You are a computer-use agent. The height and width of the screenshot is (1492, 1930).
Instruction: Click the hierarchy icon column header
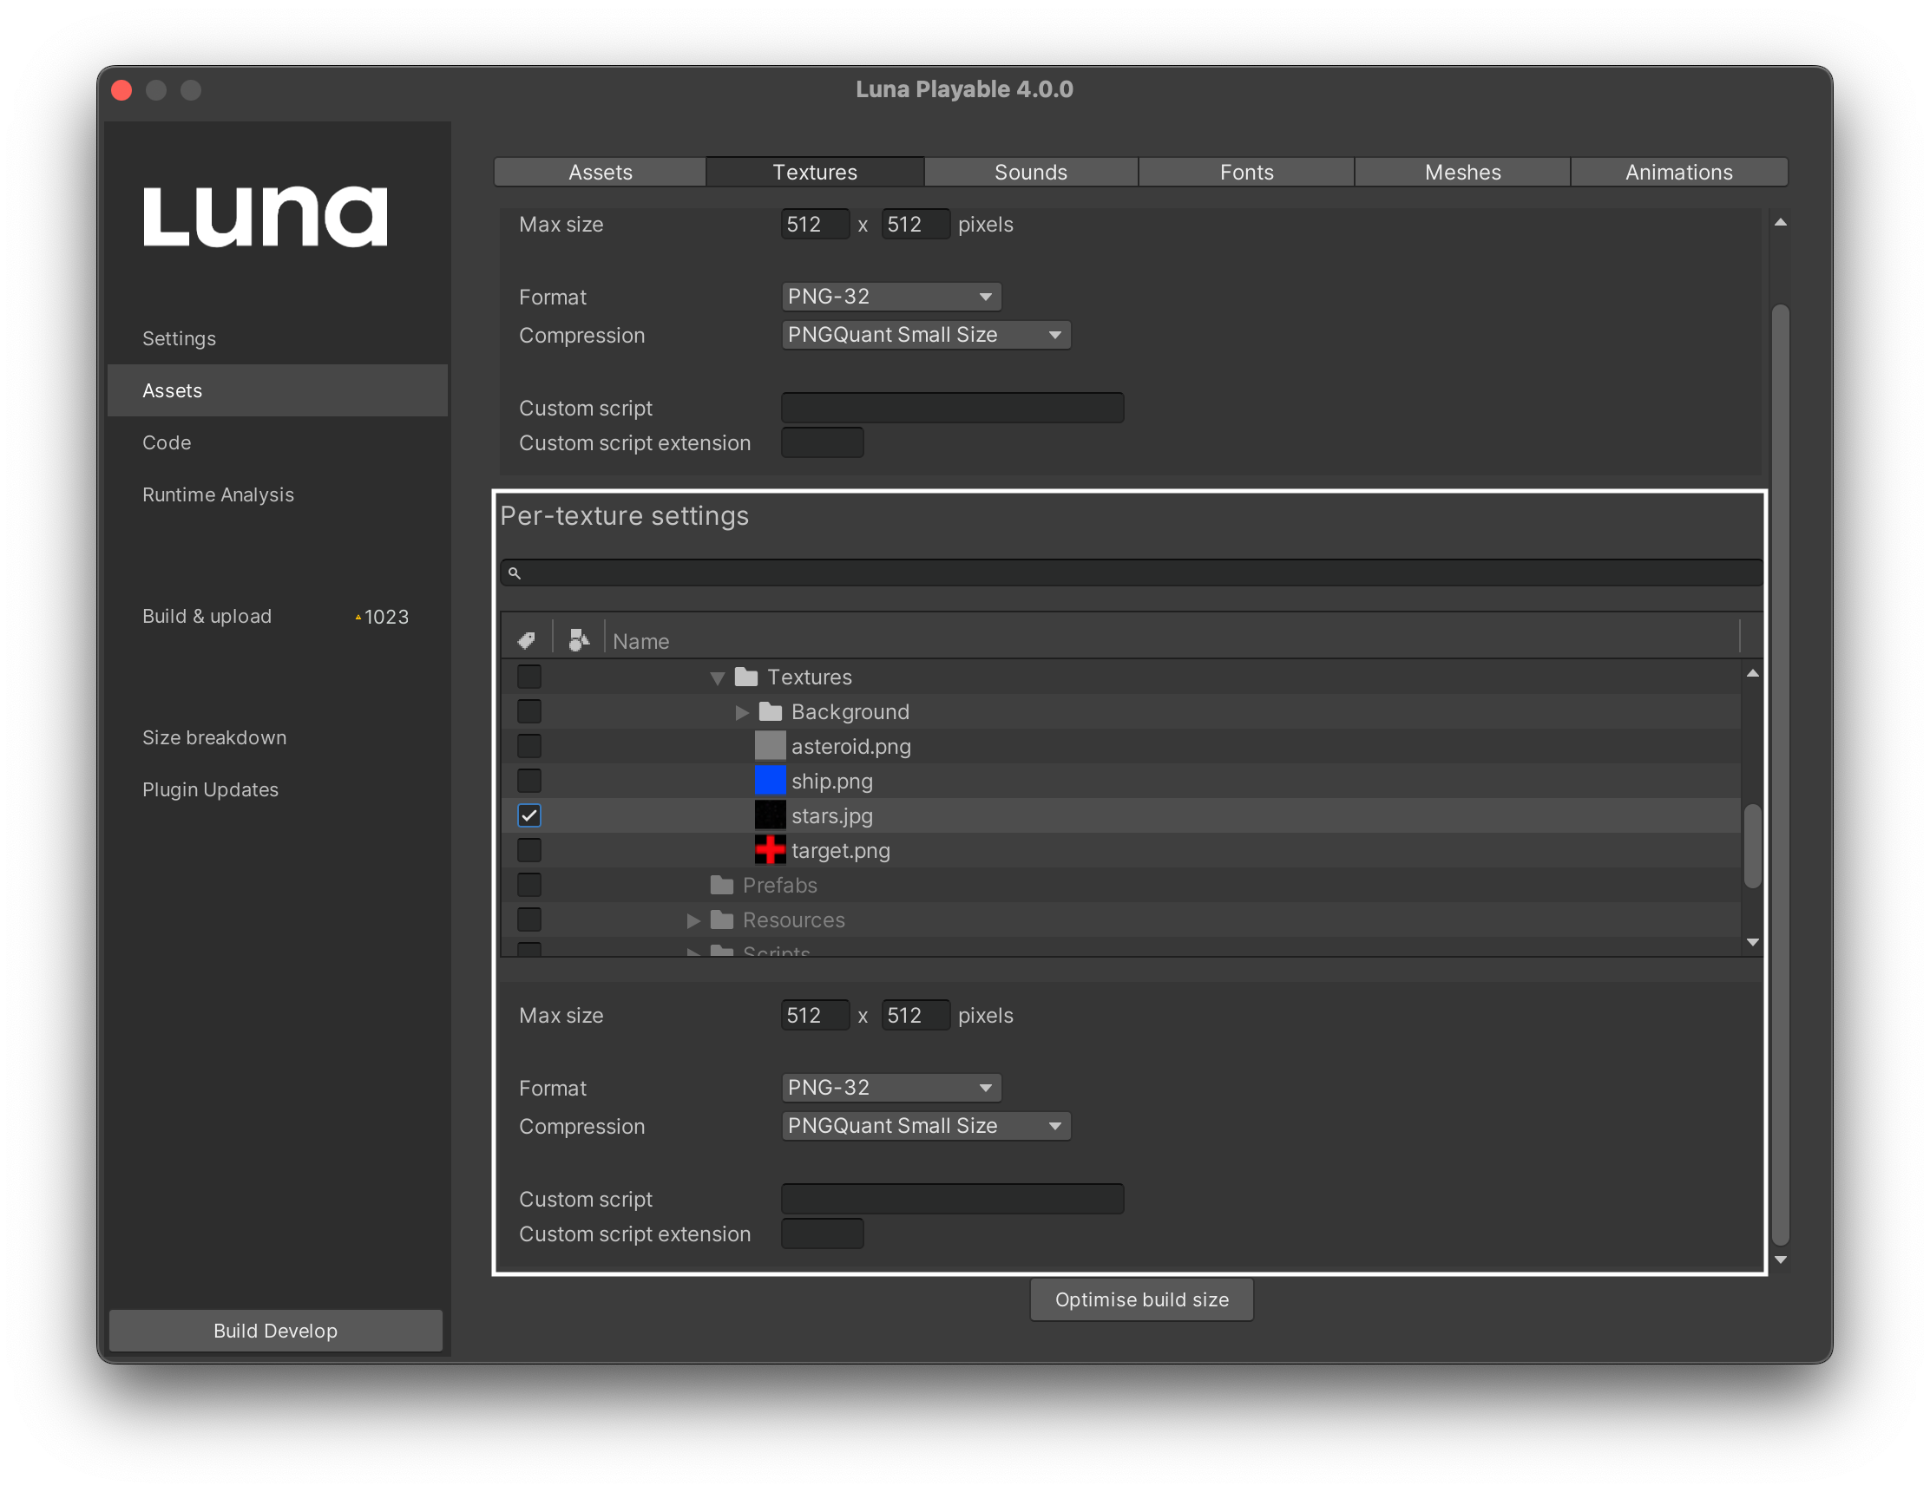pyautogui.click(x=579, y=639)
